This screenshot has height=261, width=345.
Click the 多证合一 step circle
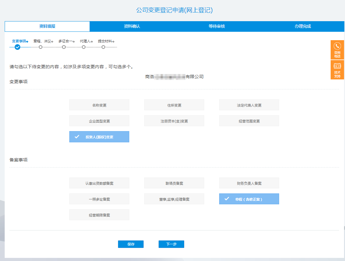(x=64, y=47)
